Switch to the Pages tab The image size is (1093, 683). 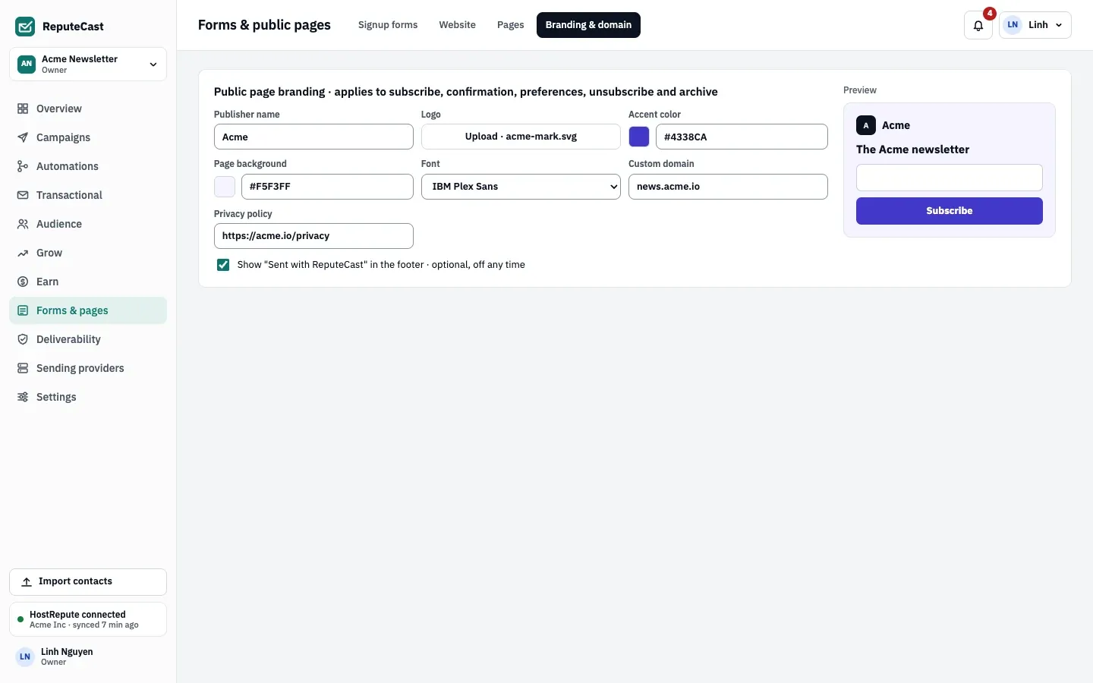tap(510, 25)
